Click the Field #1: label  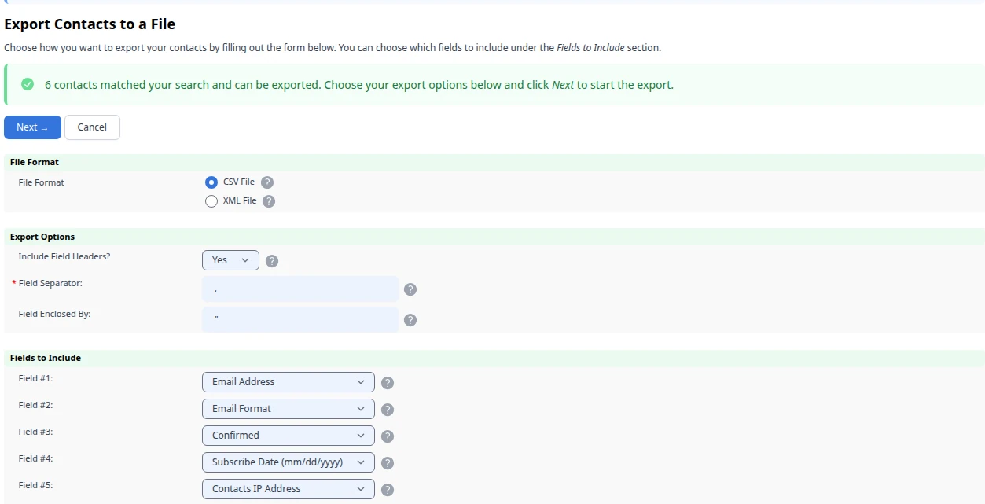[35, 378]
